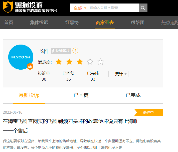The image size is (178, 152).
Task: Click the 处理中 status label
Action: tap(148, 112)
